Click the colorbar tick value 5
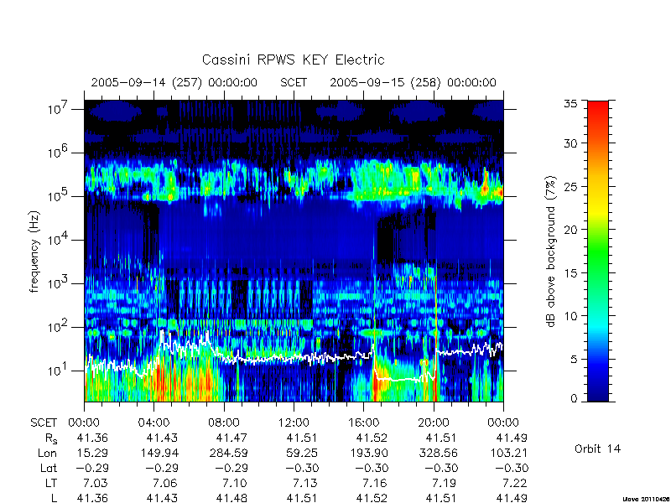The image size is (671, 503). coord(574,359)
